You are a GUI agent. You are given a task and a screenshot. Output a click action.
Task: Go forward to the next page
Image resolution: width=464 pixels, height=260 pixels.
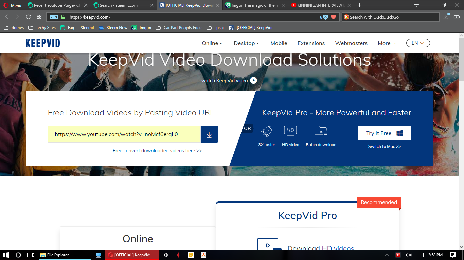[17, 17]
